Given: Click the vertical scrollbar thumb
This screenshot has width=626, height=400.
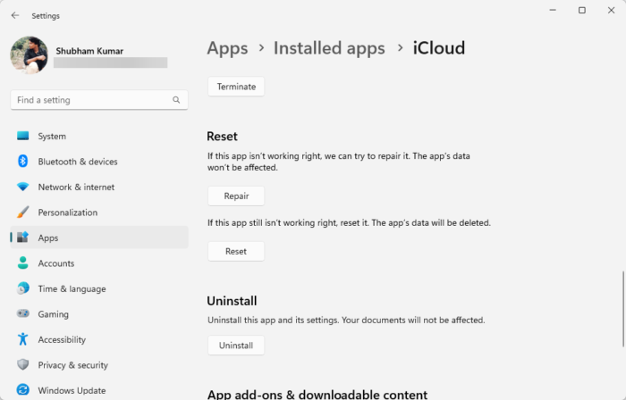Looking at the screenshot, I should [x=623, y=308].
